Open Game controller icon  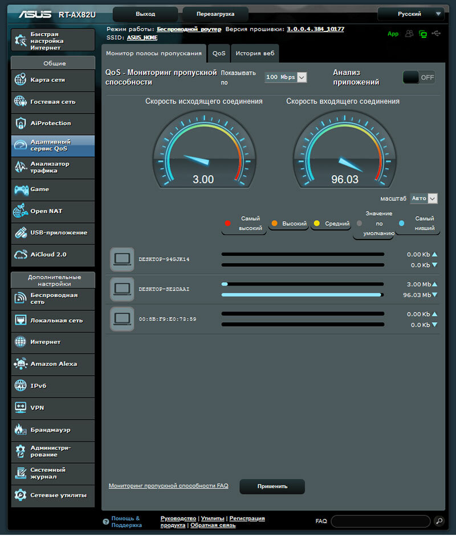pyautogui.click(x=21, y=189)
